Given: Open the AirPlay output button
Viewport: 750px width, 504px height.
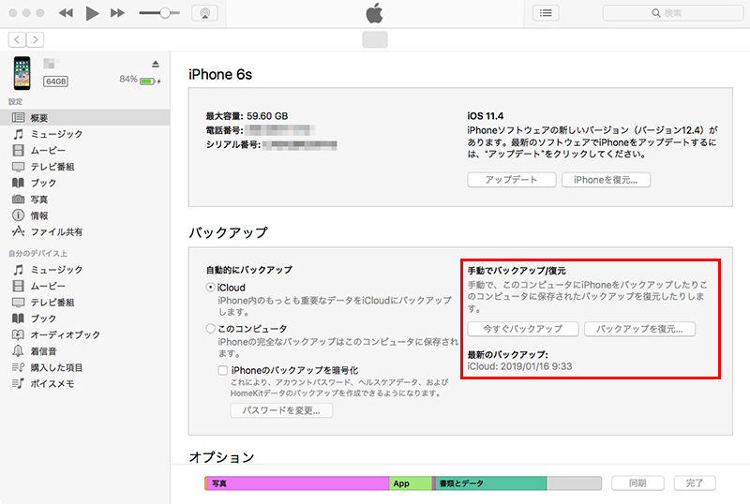Looking at the screenshot, I should [x=204, y=13].
